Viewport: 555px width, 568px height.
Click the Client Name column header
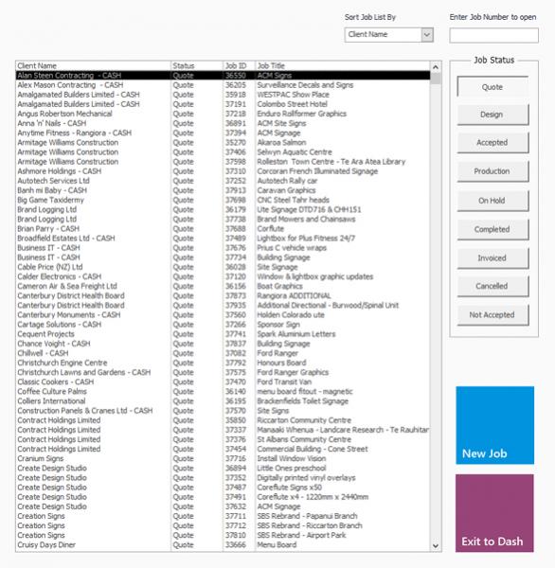93,66
